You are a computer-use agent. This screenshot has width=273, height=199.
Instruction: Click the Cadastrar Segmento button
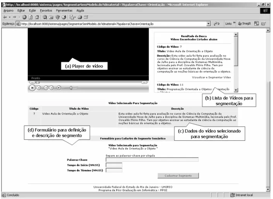click(178, 176)
